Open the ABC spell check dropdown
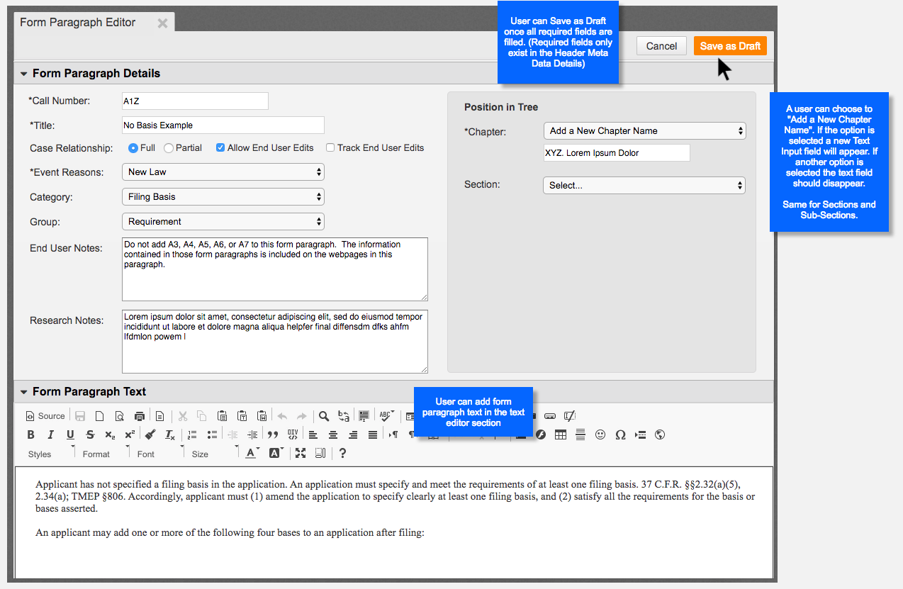This screenshot has width=903, height=589. pos(387,416)
